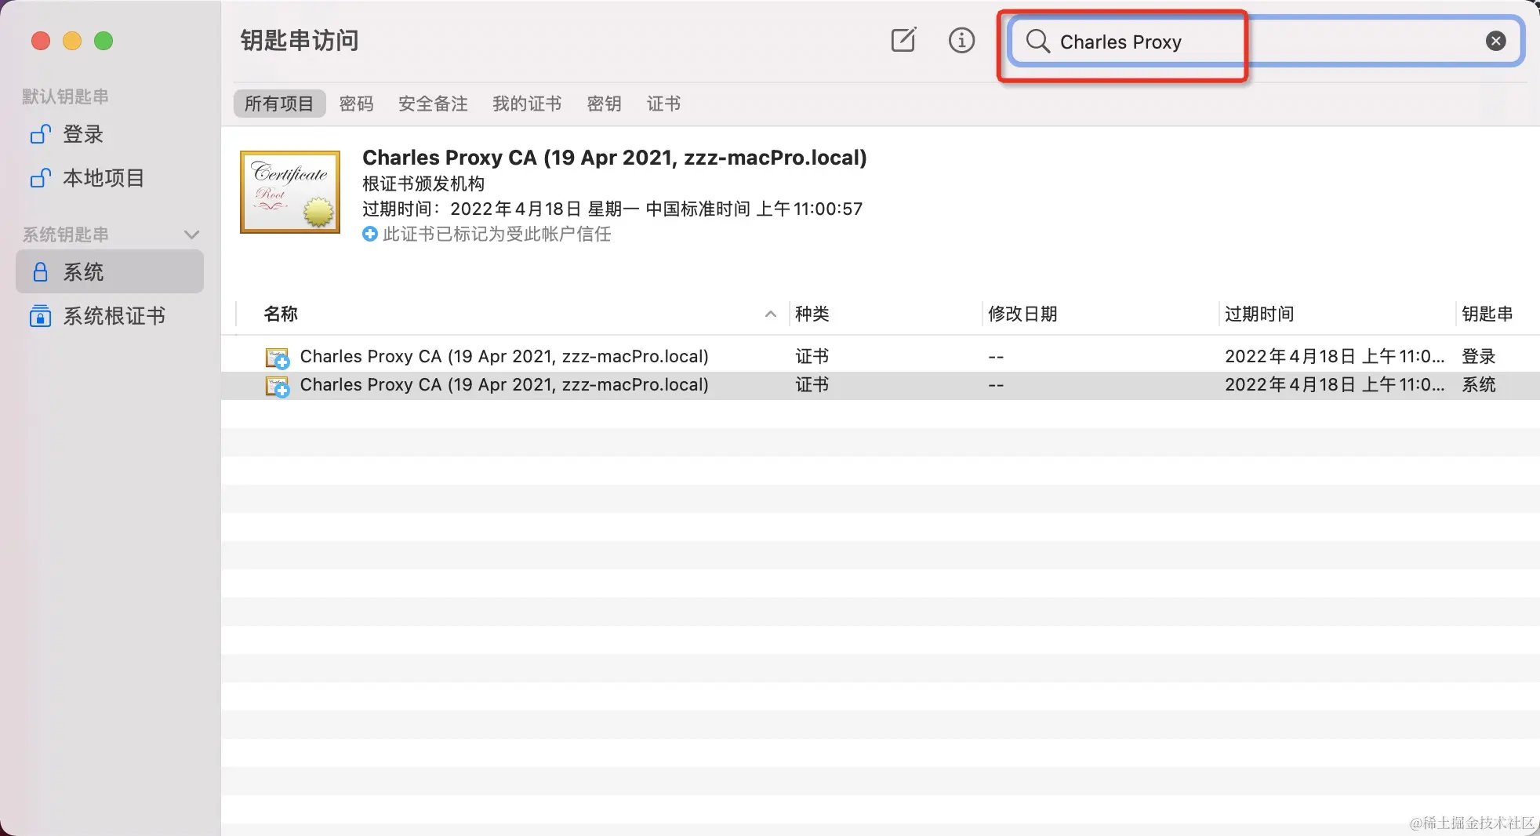Select the 本地项目 keychain lock icon
This screenshot has height=836, width=1540.
(41, 178)
